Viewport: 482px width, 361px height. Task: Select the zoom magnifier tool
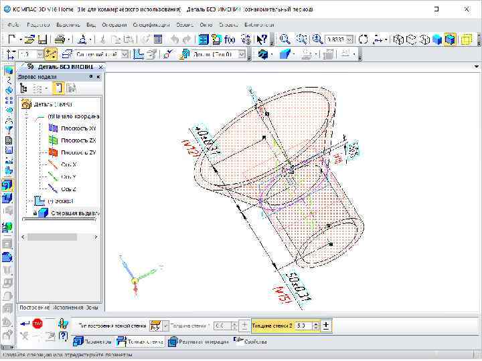[x=285, y=39]
